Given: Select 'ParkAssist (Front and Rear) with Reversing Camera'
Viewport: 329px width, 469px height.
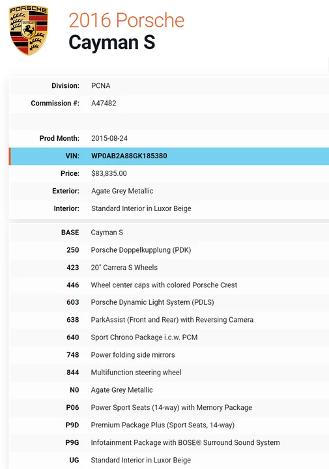Looking at the screenshot, I should [172, 320].
